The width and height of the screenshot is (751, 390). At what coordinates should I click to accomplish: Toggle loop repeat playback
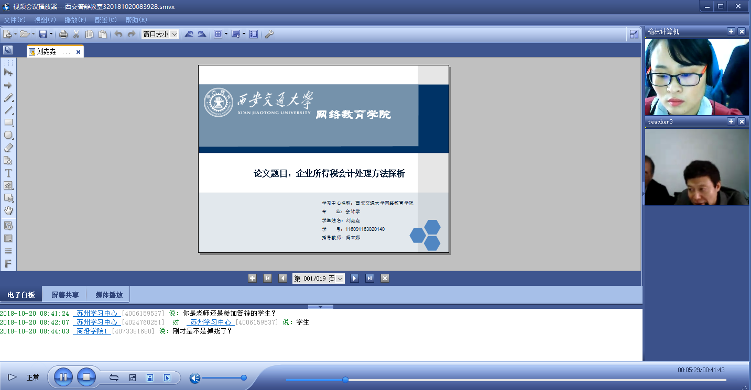coord(114,377)
